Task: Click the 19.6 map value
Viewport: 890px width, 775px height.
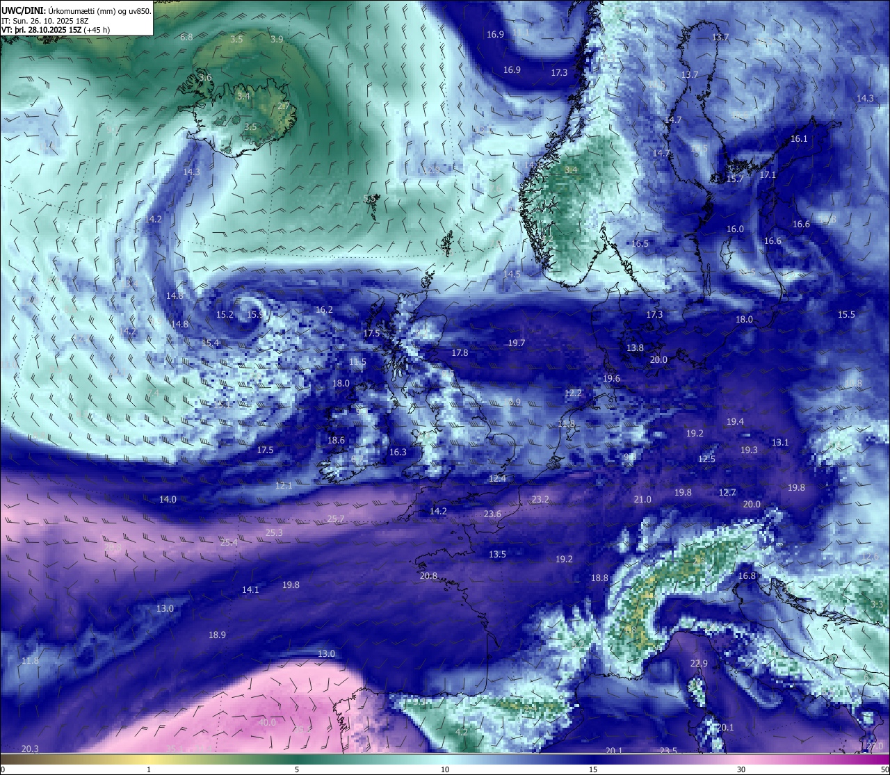Action: [x=611, y=379]
